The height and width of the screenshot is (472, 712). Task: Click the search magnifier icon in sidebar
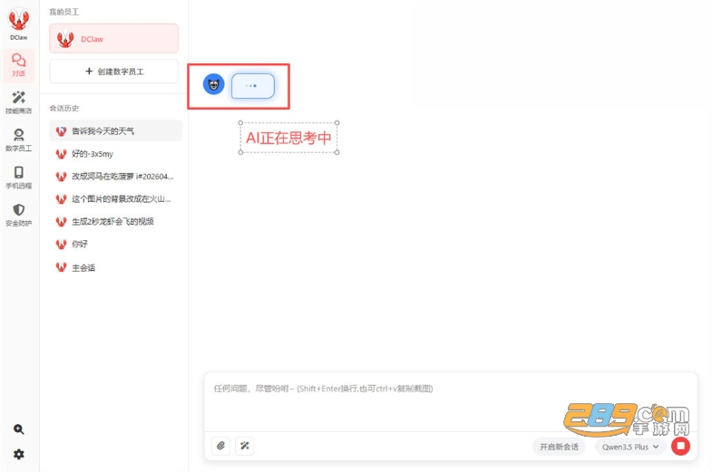pos(19,429)
